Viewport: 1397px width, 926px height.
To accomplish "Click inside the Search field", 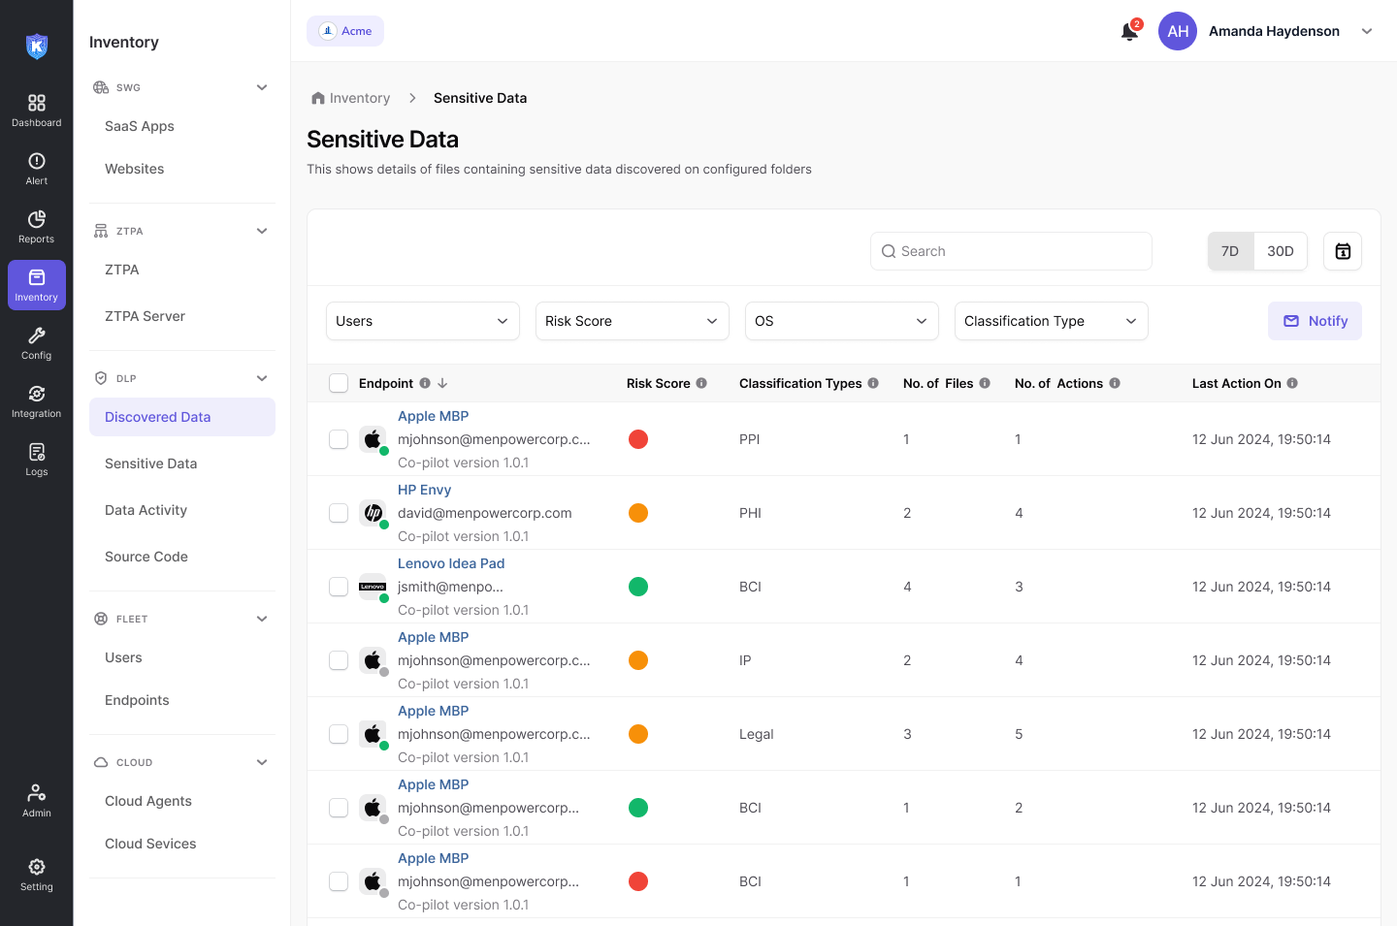I will coord(1011,250).
